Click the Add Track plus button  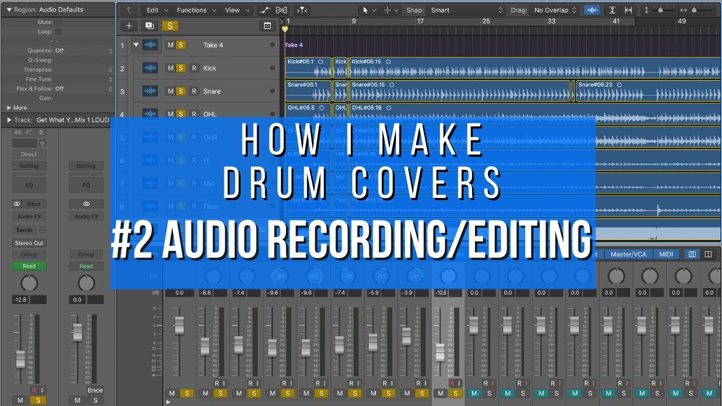pos(129,25)
